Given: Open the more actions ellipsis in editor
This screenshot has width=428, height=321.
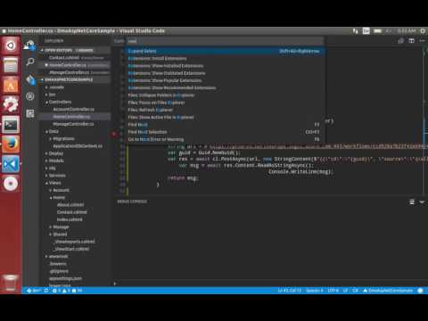Looking at the screenshot, I should coord(423,41).
